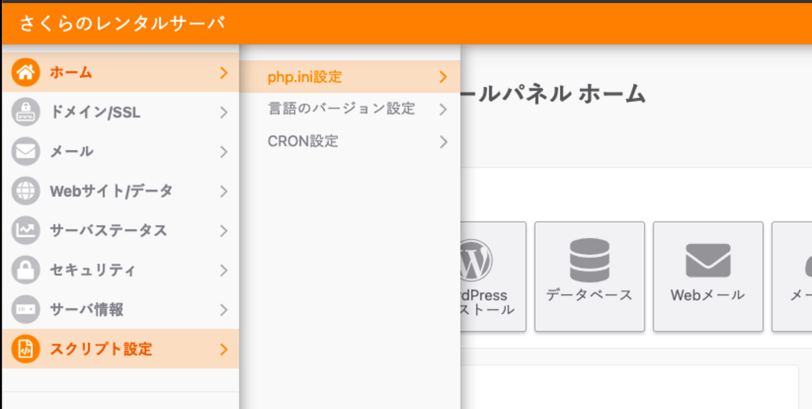Select CRON設定 in the submenu
This screenshot has width=812, height=409.
350,142
